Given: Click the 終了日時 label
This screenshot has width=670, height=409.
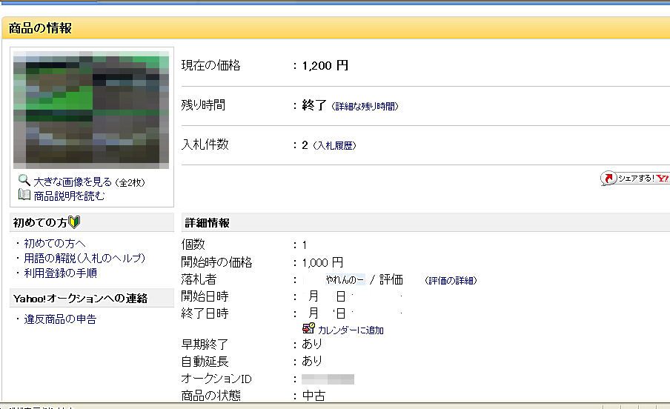Looking at the screenshot, I should point(205,313).
